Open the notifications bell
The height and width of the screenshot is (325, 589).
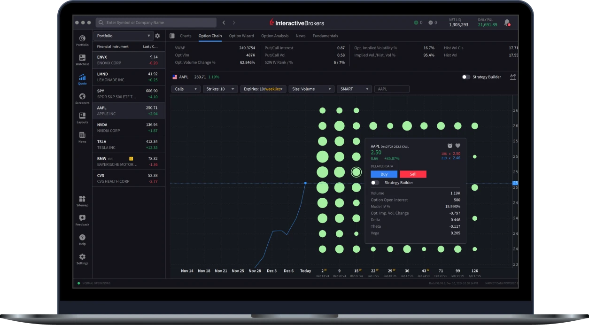(507, 22)
